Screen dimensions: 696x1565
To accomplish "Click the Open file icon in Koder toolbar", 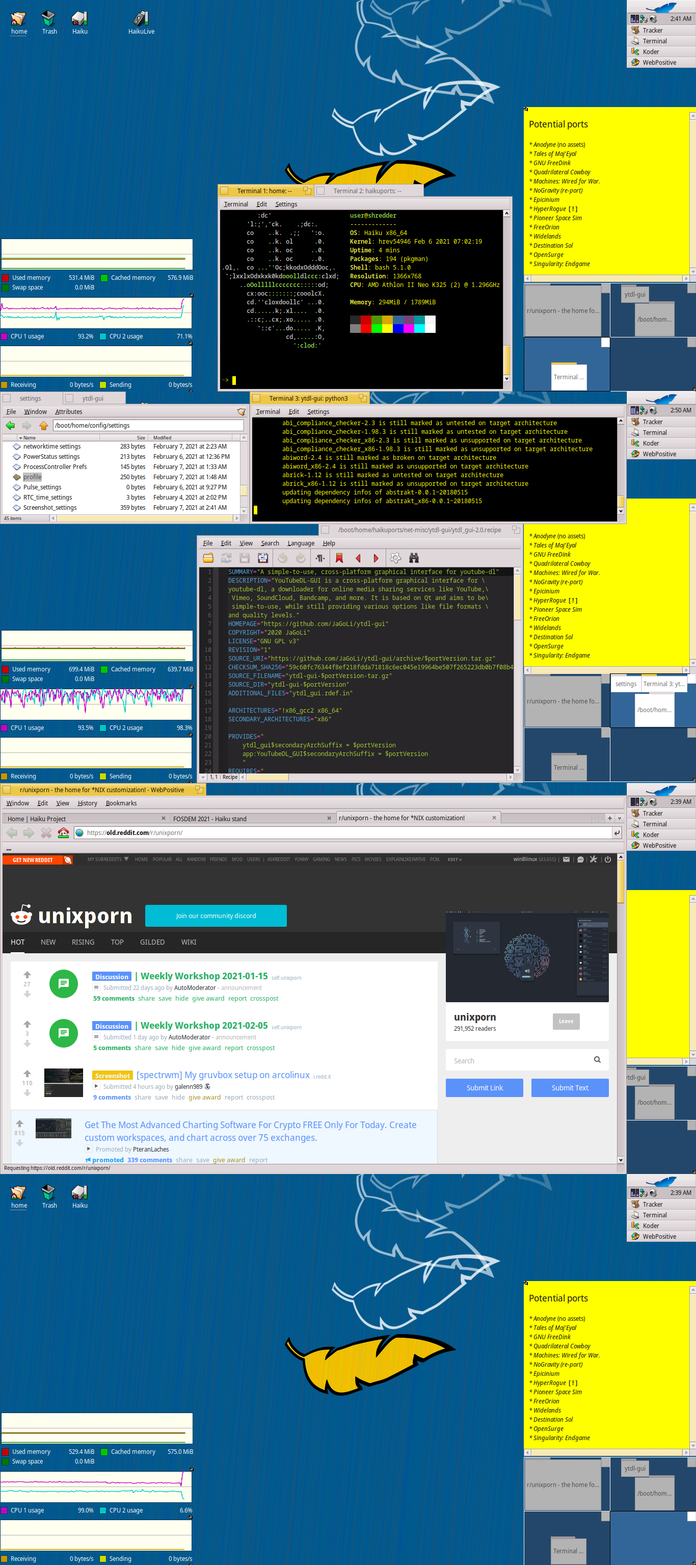I will click(208, 558).
